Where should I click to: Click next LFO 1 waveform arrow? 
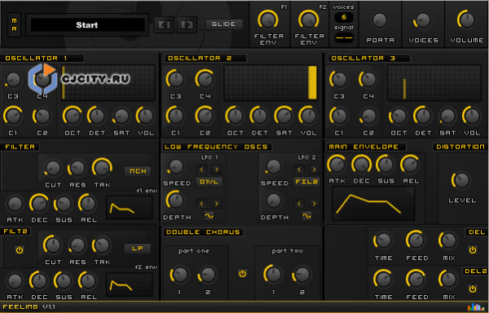click(x=217, y=204)
